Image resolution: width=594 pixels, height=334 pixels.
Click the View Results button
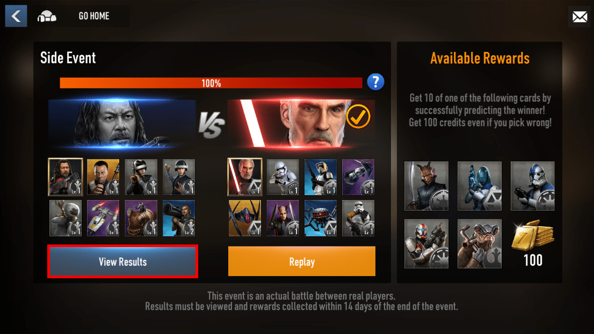(123, 262)
